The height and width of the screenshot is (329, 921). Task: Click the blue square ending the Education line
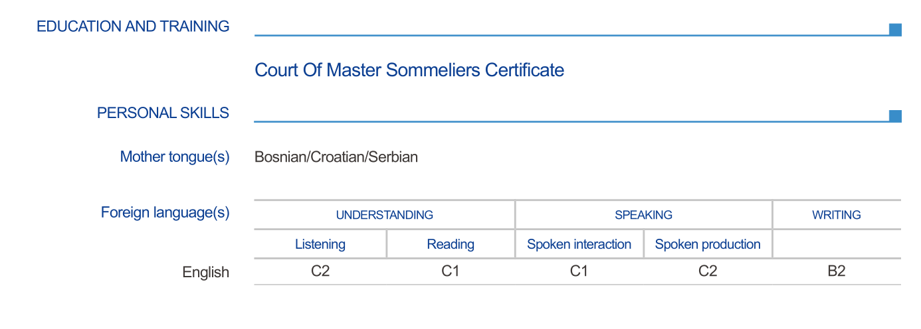(895, 29)
